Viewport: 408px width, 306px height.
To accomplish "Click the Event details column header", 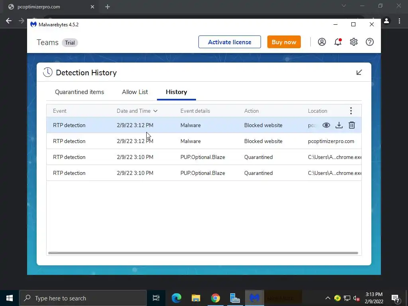I will click(195, 111).
